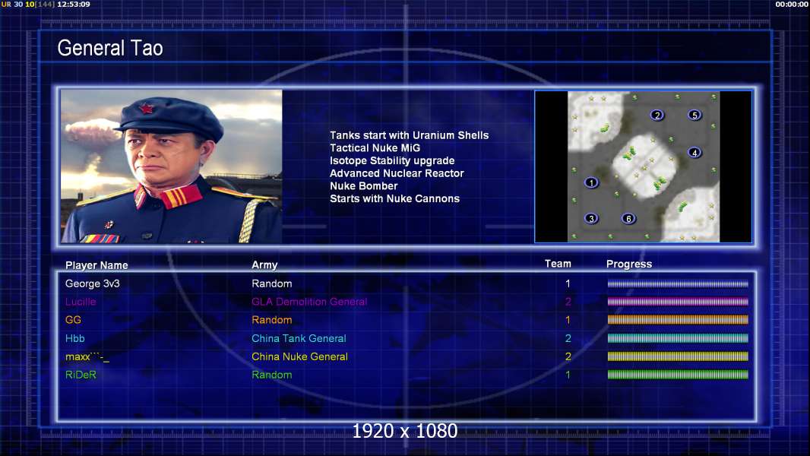
Task: Click Isotope Stability upgrade line
Action: [392, 160]
